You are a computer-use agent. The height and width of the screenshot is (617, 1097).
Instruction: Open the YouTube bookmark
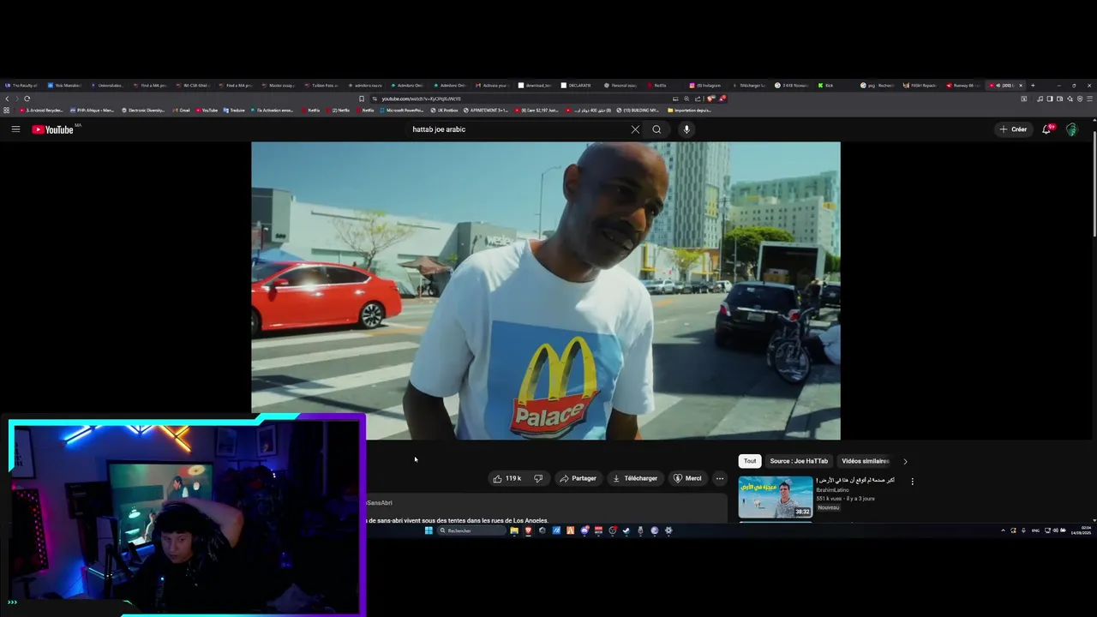pos(207,111)
